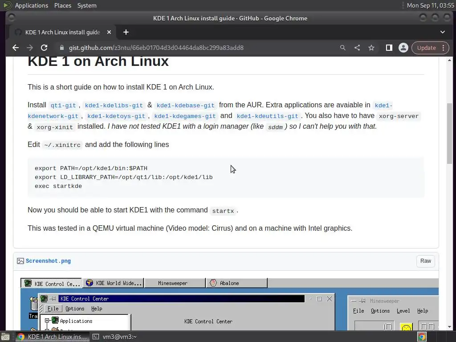Click the Abalone entry in the screenshot
The width and height of the screenshot is (456, 342).
(236, 283)
